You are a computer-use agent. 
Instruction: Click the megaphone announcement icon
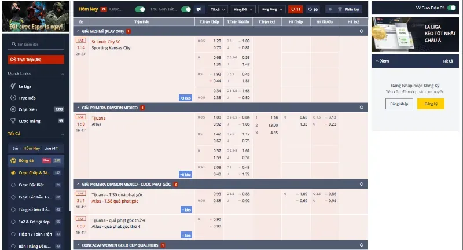click(x=199, y=9)
